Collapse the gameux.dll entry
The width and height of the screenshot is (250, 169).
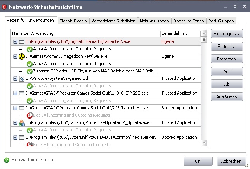15,79
